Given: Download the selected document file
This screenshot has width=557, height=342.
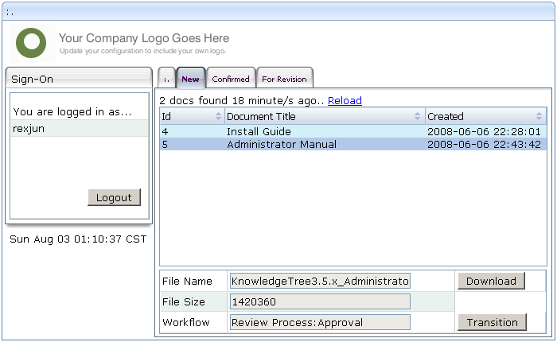Looking at the screenshot, I should (491, 281).
